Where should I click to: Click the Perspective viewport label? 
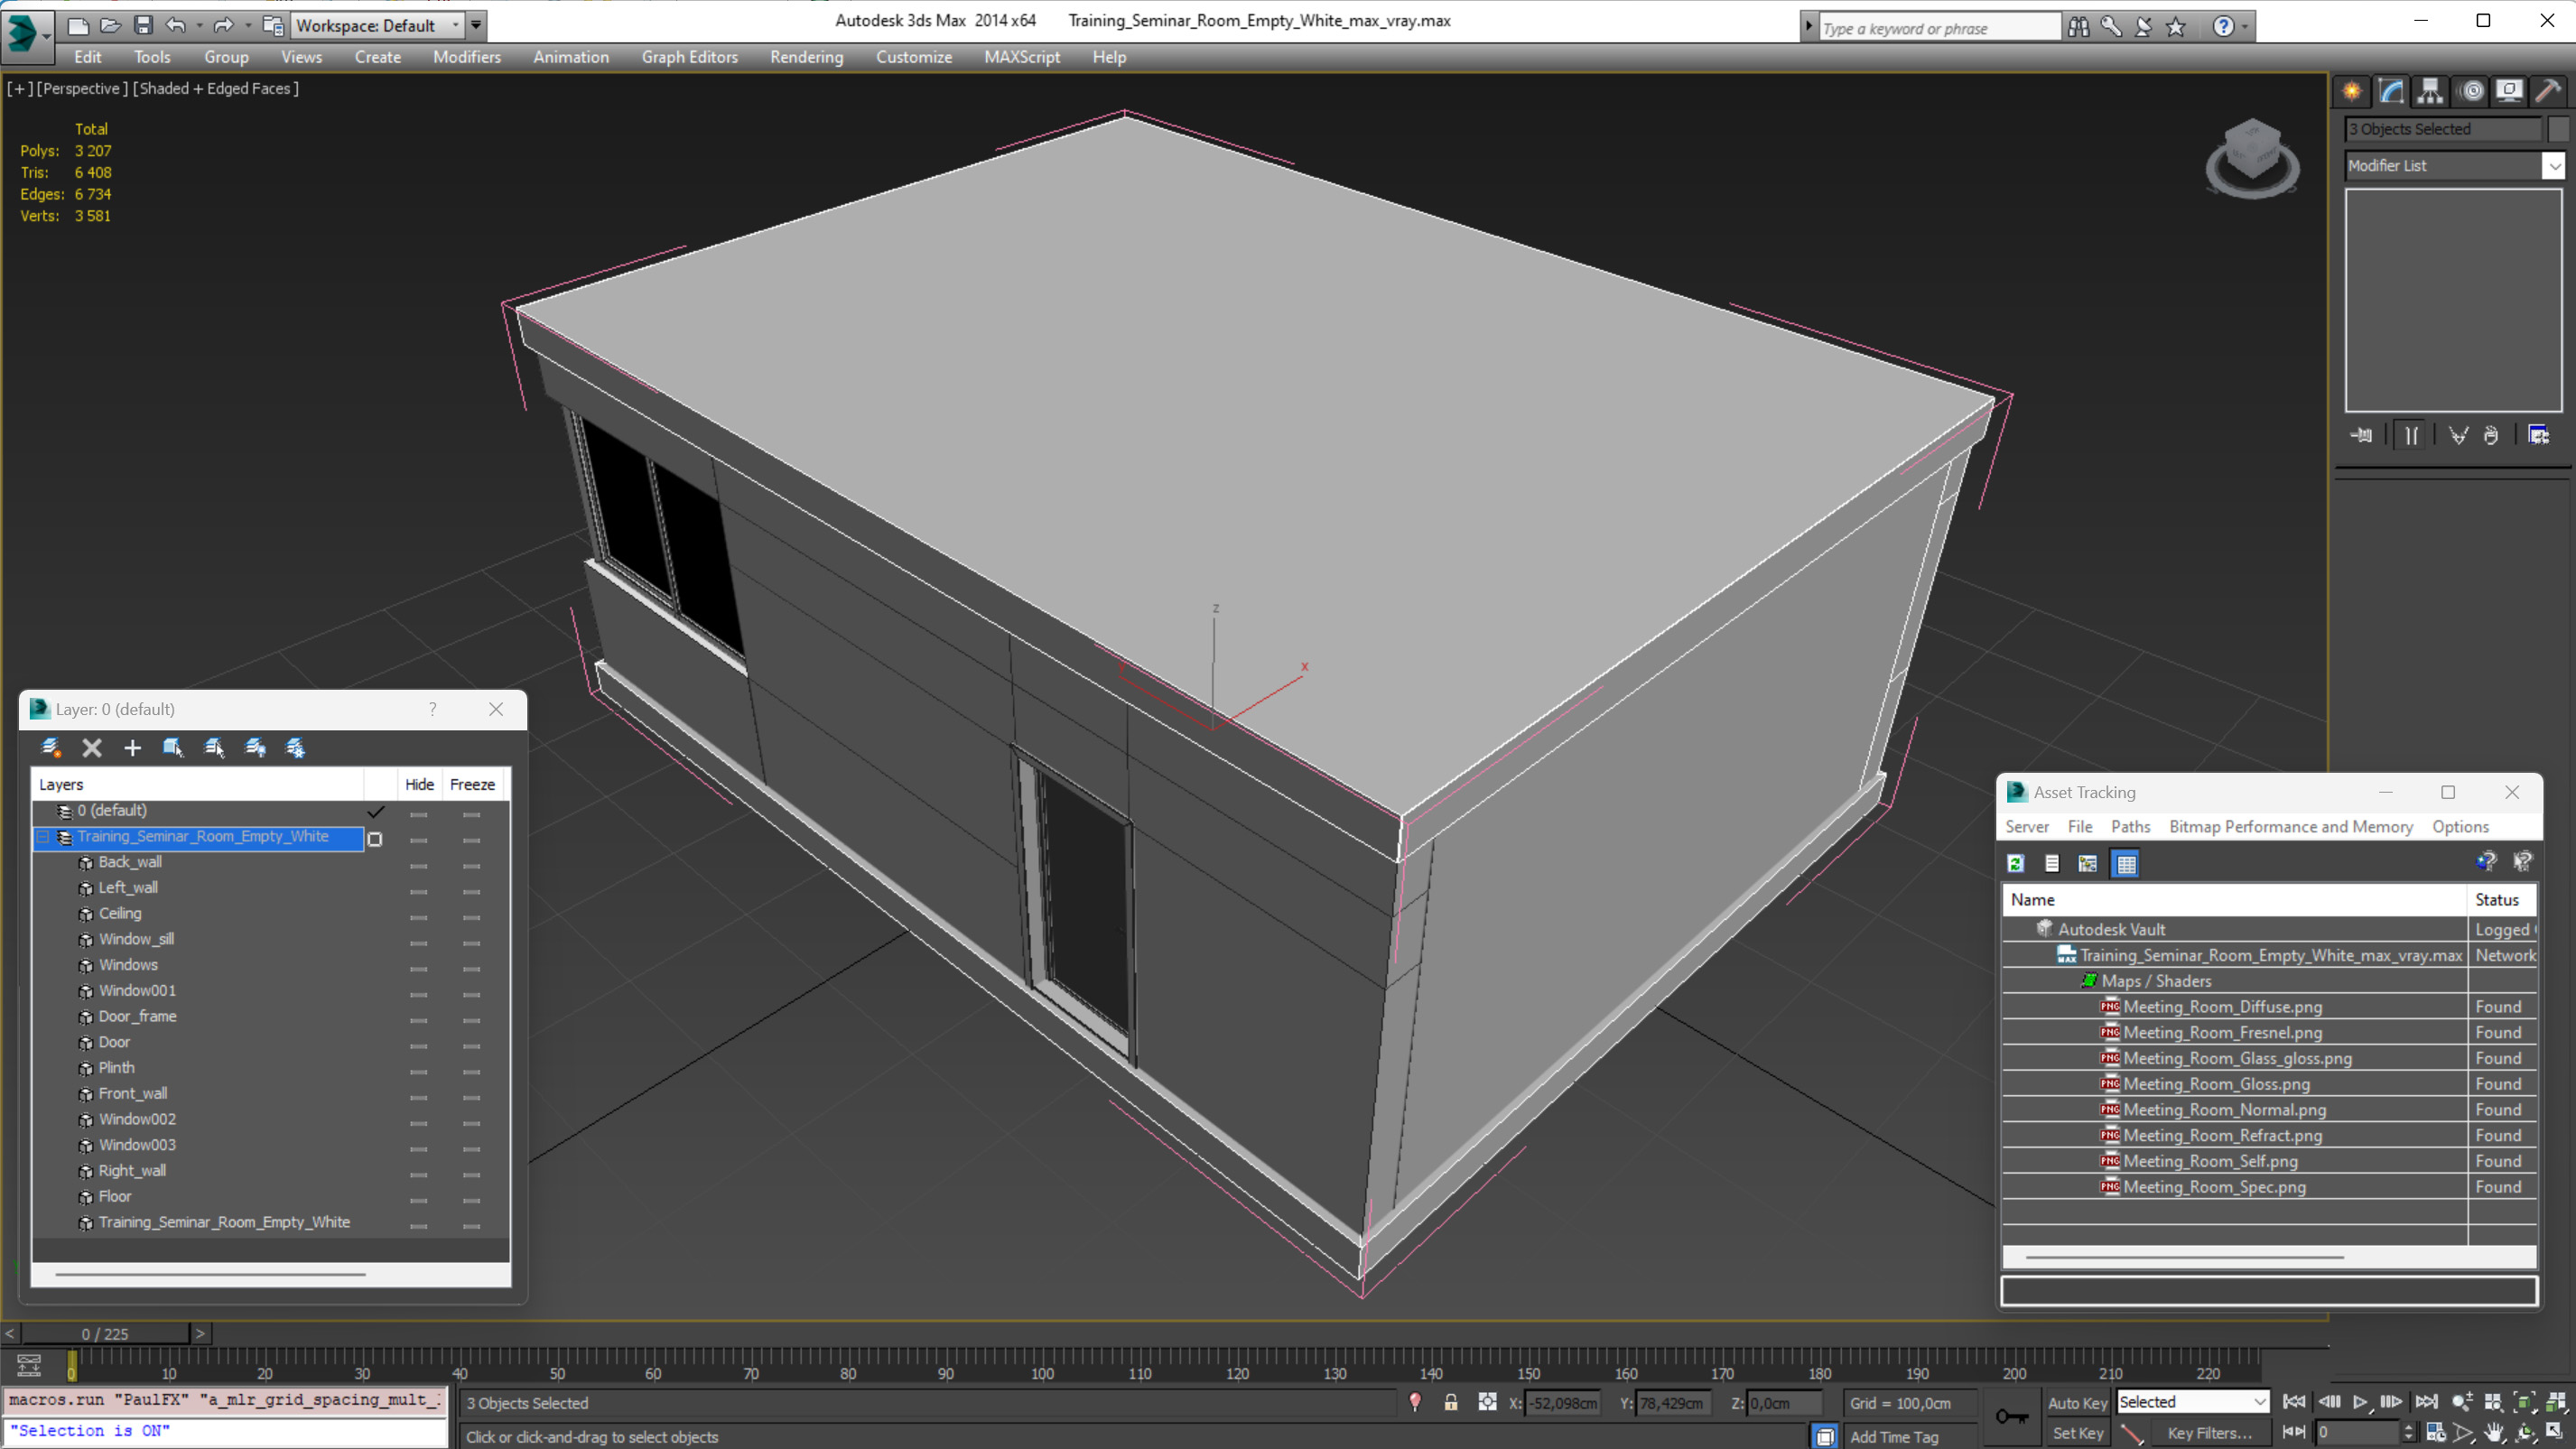[82, 88]
